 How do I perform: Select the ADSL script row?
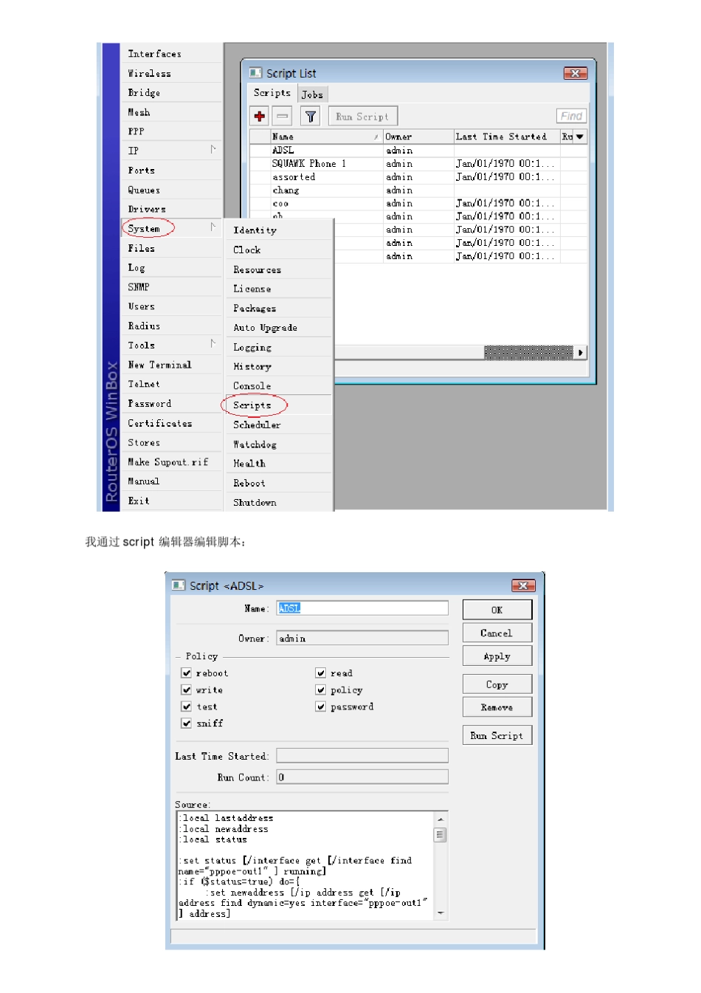pyautogui.click(x=418, y=150)
